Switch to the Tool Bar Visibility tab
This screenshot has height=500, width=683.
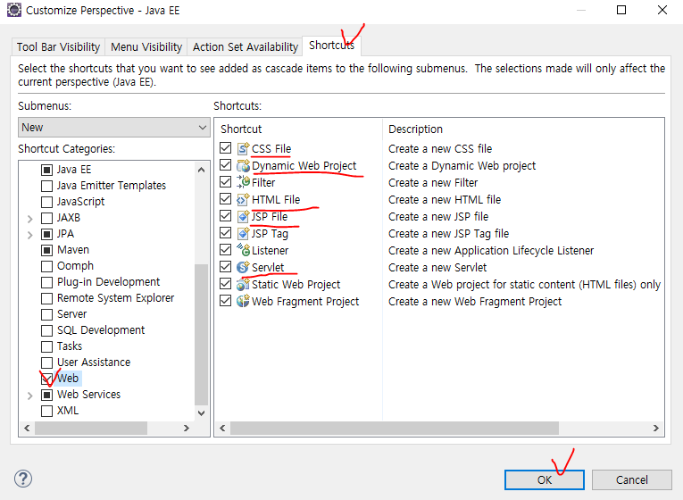click(58, 47)
